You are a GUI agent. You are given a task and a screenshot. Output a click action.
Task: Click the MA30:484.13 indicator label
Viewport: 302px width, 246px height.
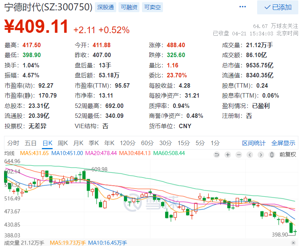tap(135, 153)
